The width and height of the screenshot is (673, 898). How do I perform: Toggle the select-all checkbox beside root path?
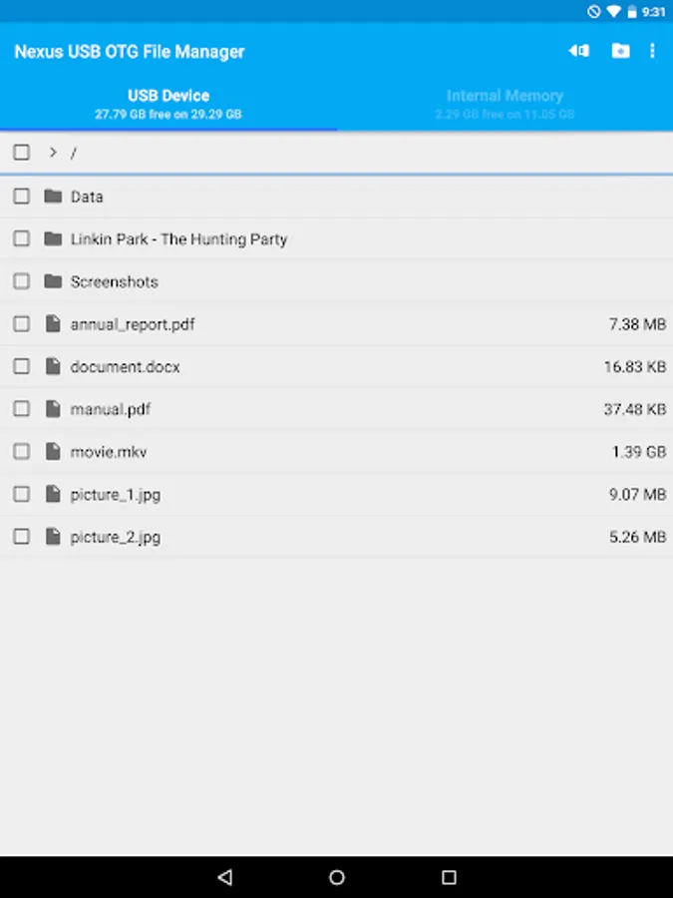point(22,153)
